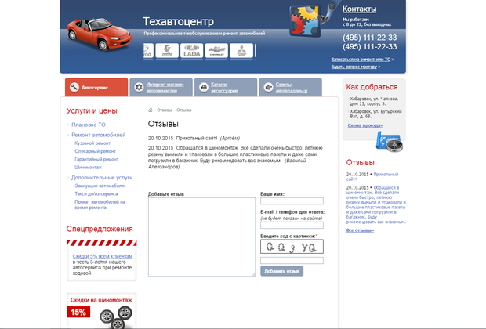Click Задать вопрос мастеру link

pyautogui.click(x=354, y=67)
